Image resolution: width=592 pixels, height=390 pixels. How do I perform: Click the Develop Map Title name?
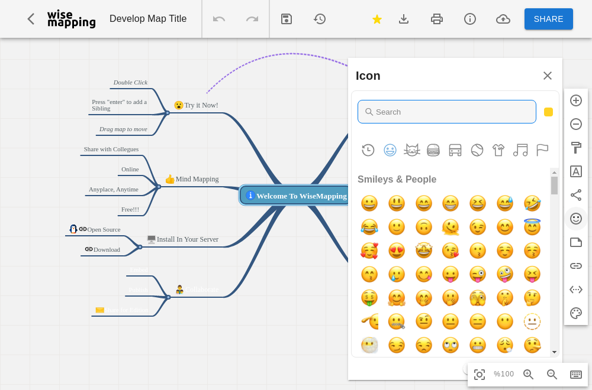pyautogui.click(x=148, y=19)
